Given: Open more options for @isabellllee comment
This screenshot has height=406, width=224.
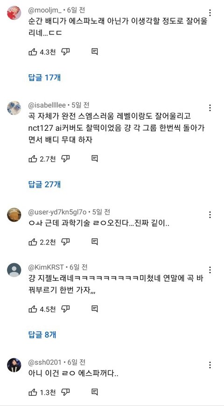Looking at the screenshot, I should pyautogui.click(x=210, y=108).
